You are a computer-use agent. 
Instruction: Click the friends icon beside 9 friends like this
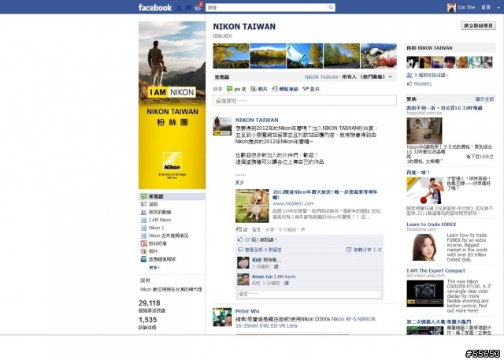pyautogui.click(x=409, y=75)
